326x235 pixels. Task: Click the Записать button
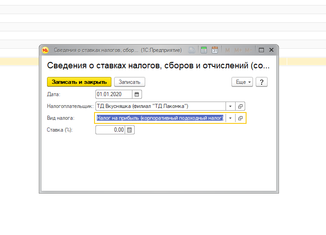click(x=130, y=82)
